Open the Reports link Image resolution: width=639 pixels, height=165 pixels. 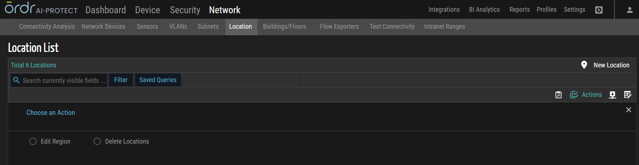coord(519,10)
